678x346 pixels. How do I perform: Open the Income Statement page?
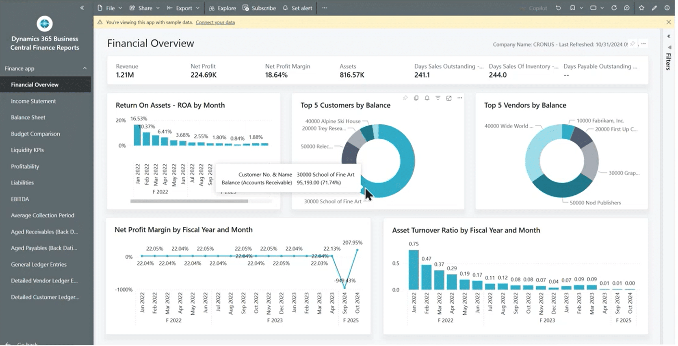click(33, 102)
